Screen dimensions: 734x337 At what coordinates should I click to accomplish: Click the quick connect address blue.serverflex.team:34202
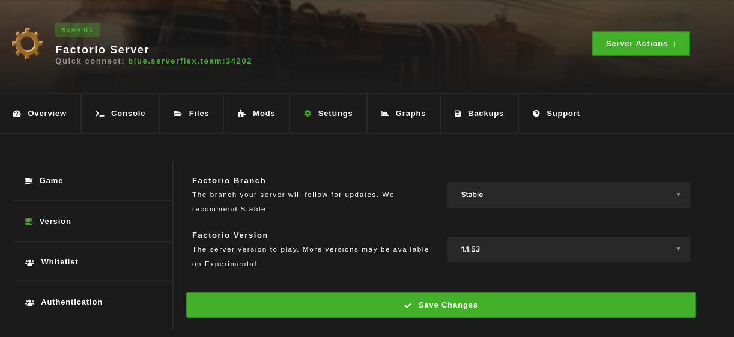(x=190, y=61)
